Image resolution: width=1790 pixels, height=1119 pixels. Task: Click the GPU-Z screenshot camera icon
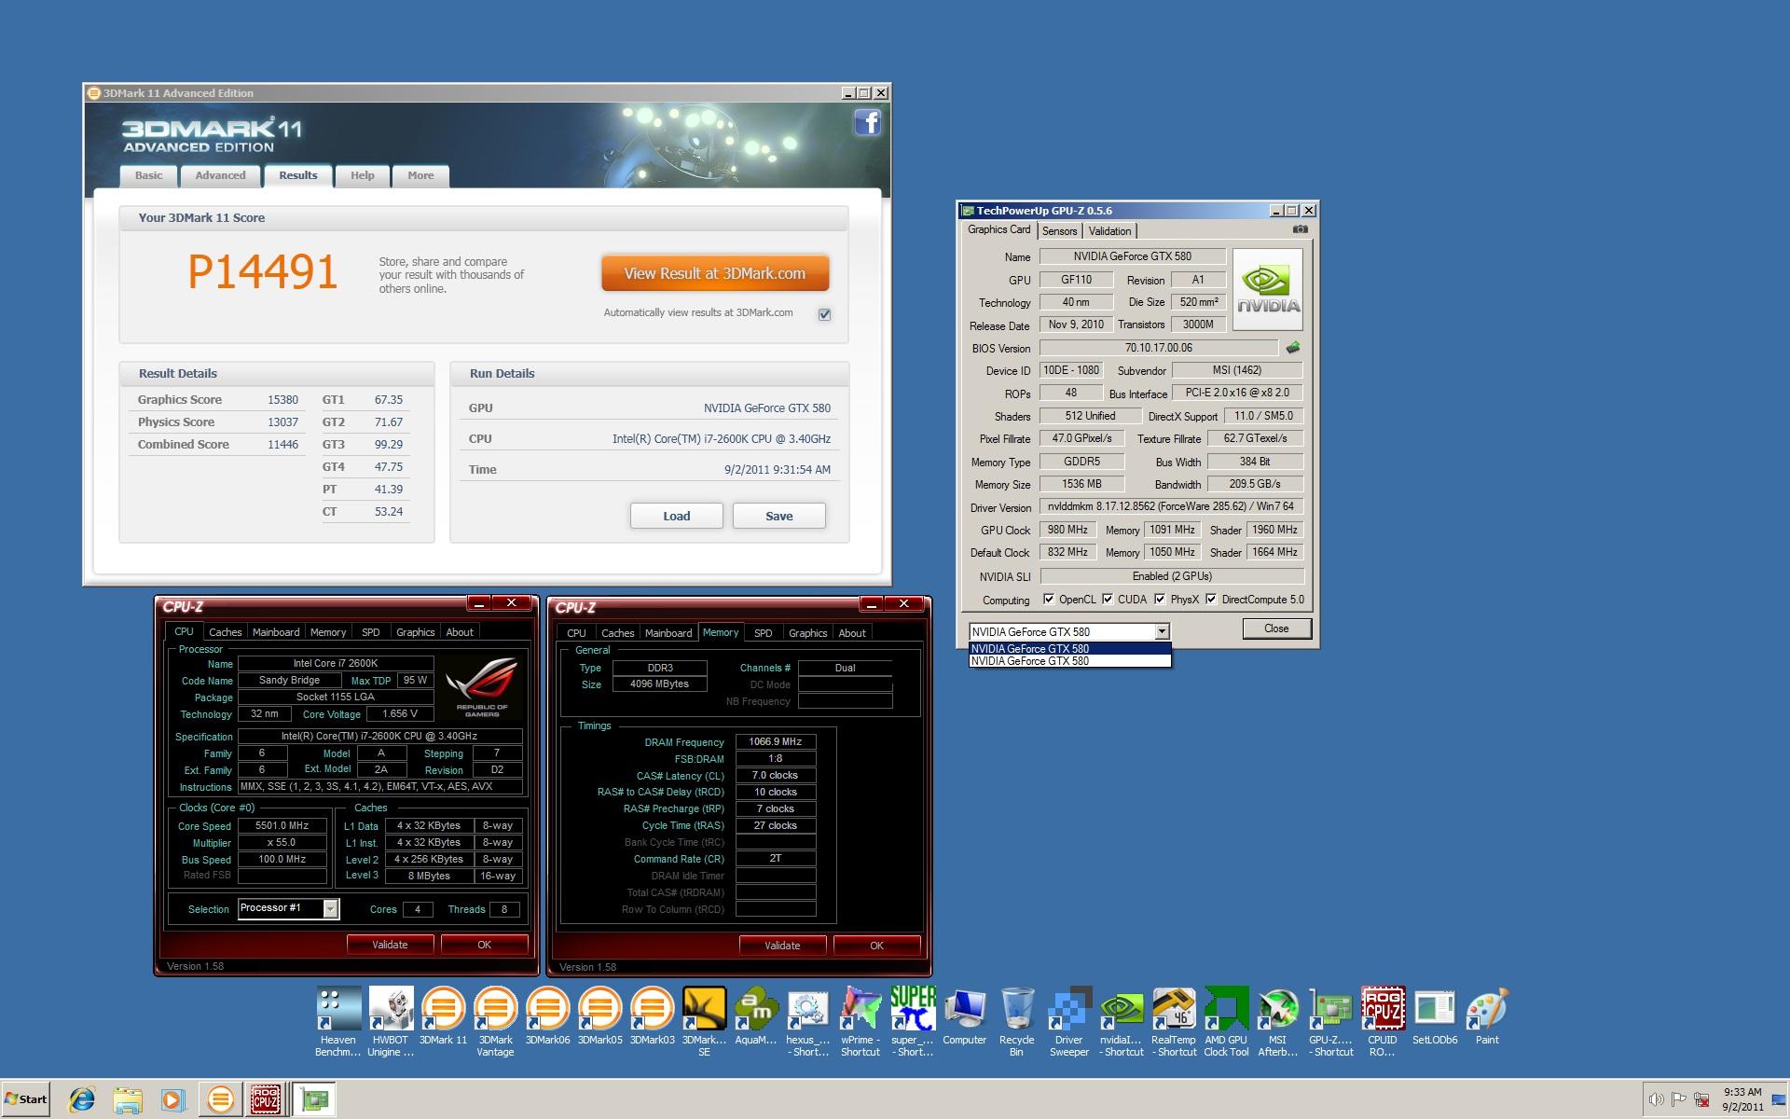1301,229
